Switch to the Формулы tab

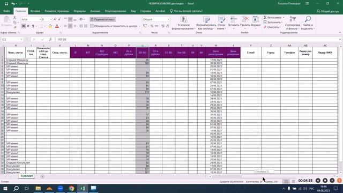pyautogui.click(x=79, y=11)
